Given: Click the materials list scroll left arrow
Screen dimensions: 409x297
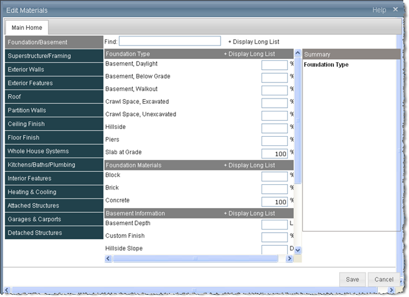Looking at the screenshot, I should tap(108, 259).
